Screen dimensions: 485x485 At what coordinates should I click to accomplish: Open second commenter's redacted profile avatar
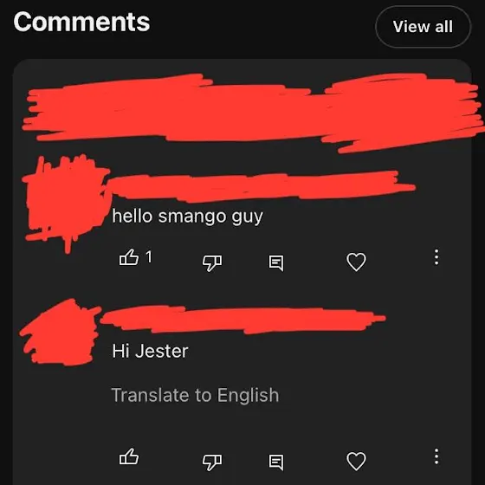(61, 332)
